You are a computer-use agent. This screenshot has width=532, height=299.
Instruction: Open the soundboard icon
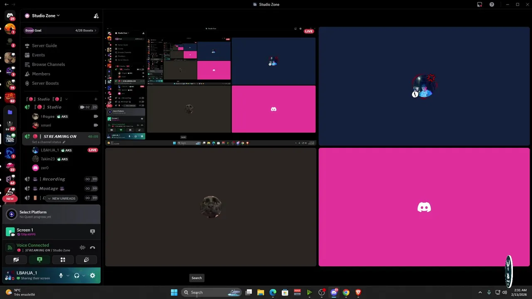[x=86, y=260]
